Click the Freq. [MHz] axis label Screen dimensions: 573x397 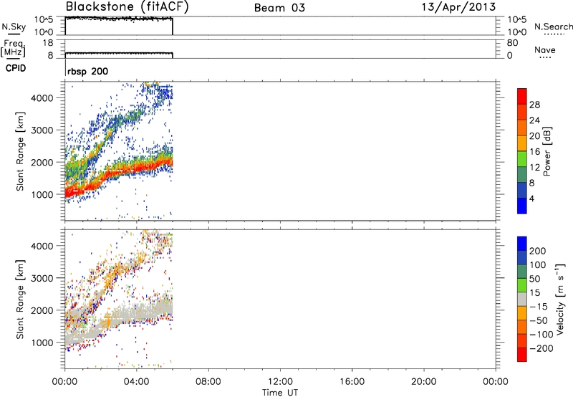(13, 48)
